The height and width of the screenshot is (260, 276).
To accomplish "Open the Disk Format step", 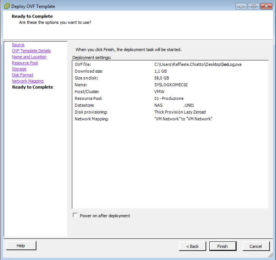I will tap(22, 75).
